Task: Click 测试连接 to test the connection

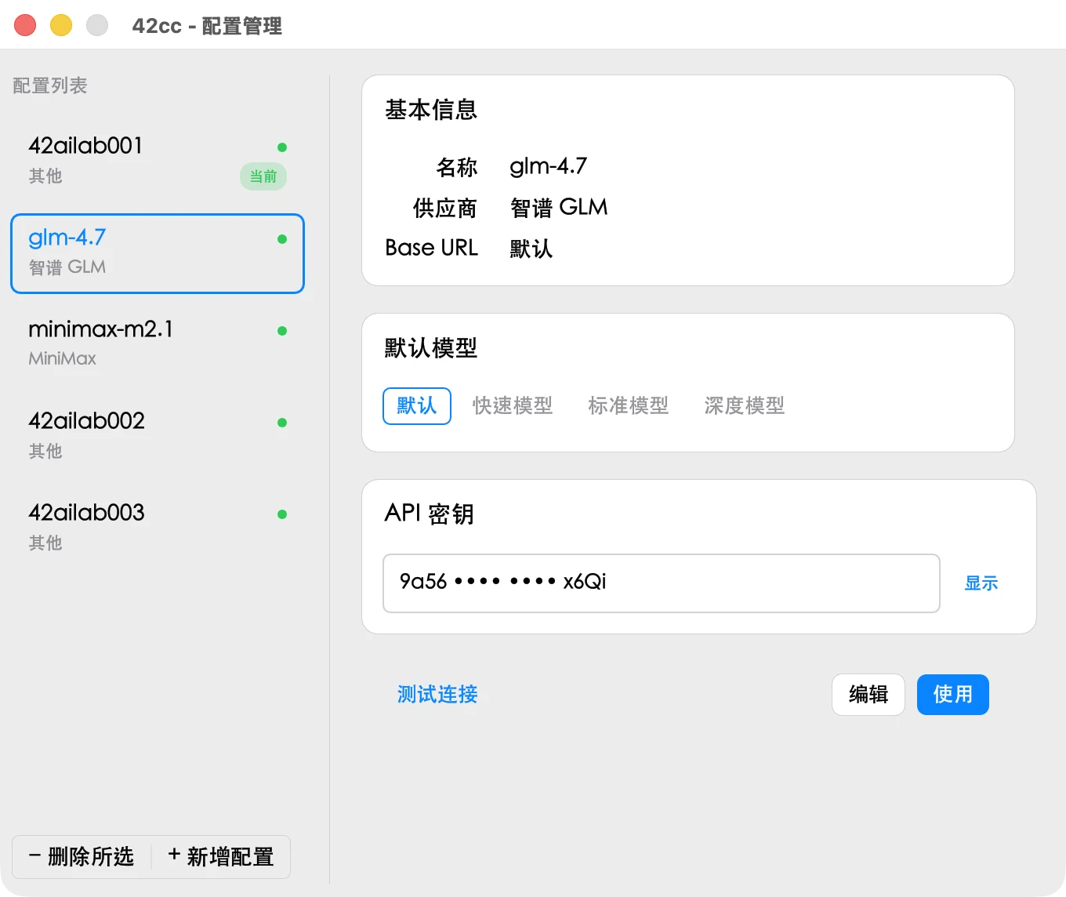Action: pos(437,695)
